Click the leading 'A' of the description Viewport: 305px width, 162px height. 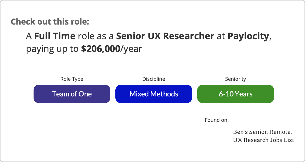(x=29, y=36)
